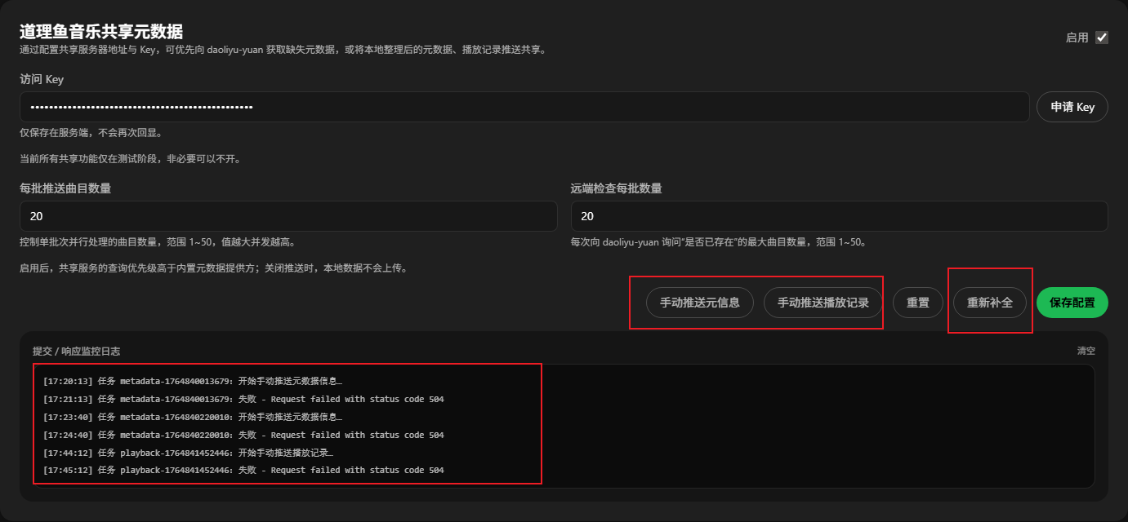Focus the 每批推送曲目数量 input field

tap(288, 216)
